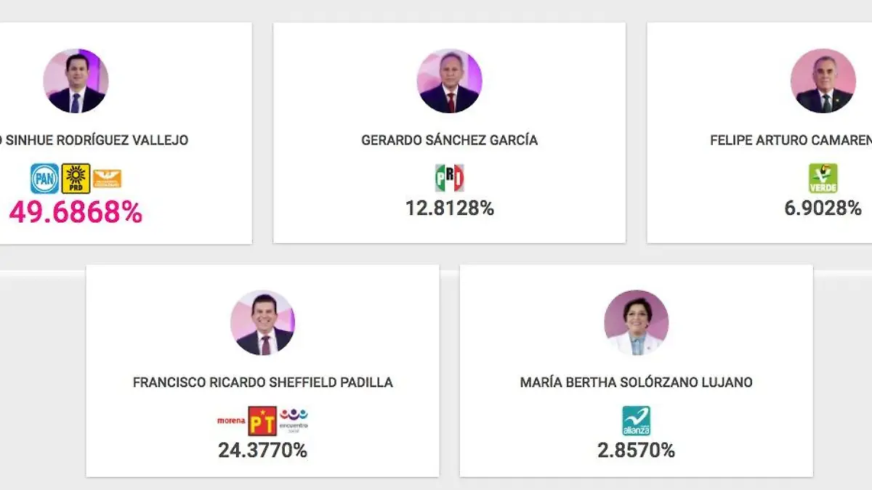Screen dimensions: 872x490
Task: Click the green VERDE party logo
Action: pos(823,178)
